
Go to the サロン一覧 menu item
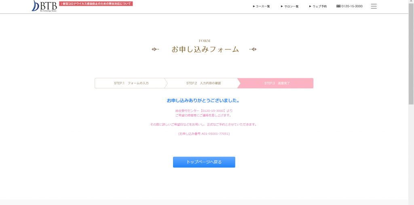pos(290,6)
